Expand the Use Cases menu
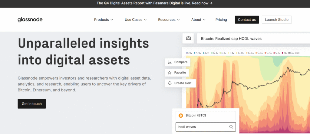 pyautogui.click(x=136, y=20)
